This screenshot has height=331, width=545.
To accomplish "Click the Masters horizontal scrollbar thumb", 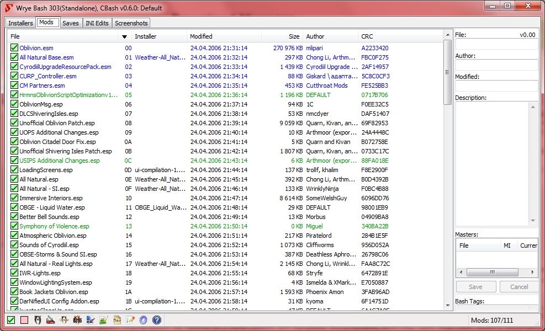I will (492, 272).
